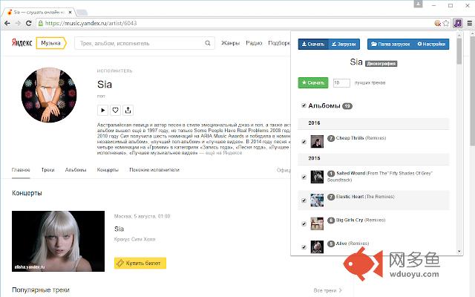Switch to the Альбомы page tab
The width and height of the screenshot is (475, 297).
tap(76, 170)
